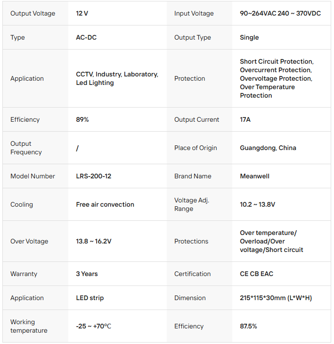Click the 13.8 ~ 16.2V over voltage value

(94, 241)
